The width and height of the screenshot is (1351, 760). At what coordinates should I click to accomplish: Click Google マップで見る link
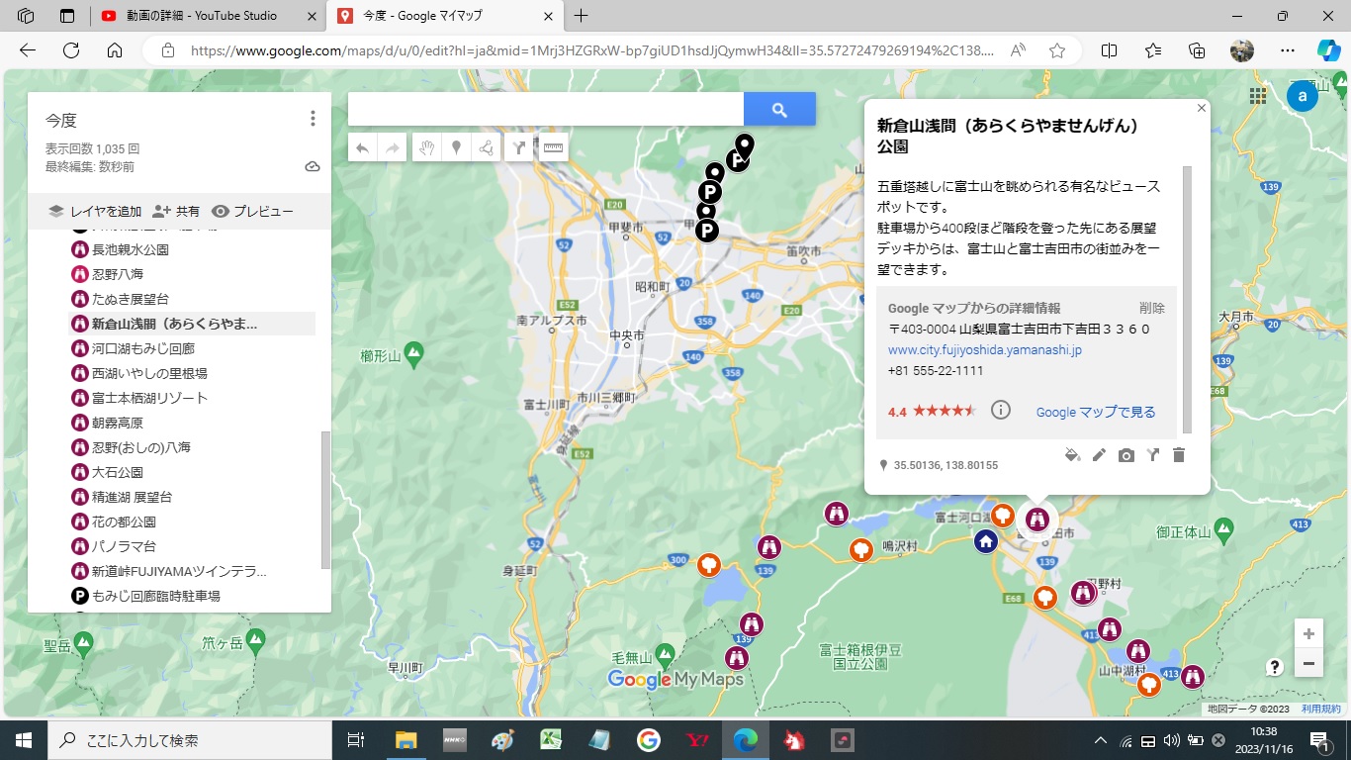point(1096,413)
